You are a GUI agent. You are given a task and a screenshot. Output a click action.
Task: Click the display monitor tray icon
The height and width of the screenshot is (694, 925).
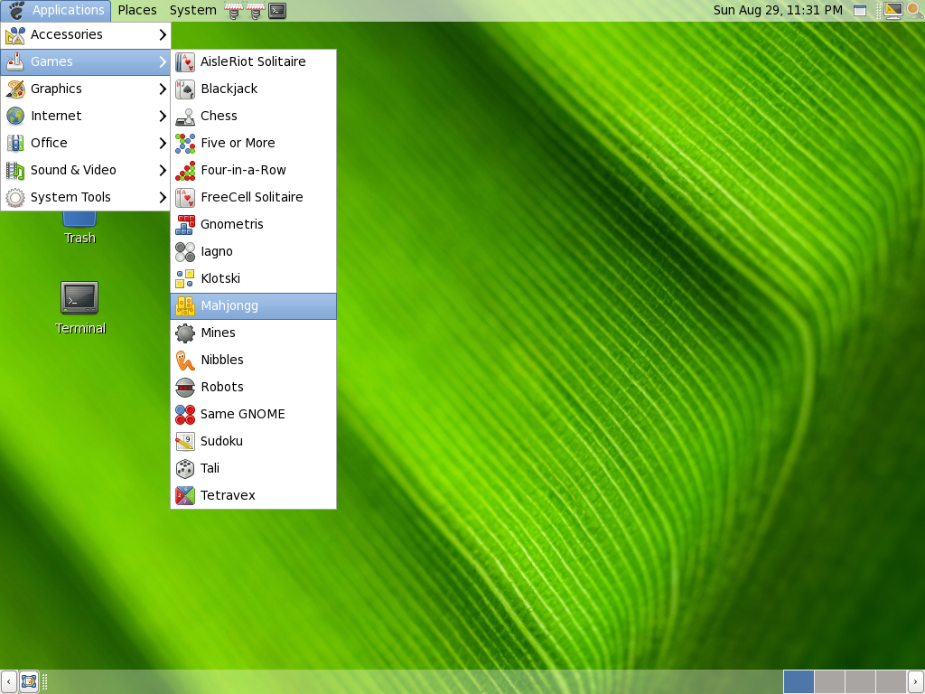click(893, 10)
